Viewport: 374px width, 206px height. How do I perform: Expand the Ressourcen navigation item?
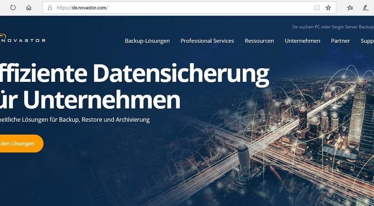(259, 41)
